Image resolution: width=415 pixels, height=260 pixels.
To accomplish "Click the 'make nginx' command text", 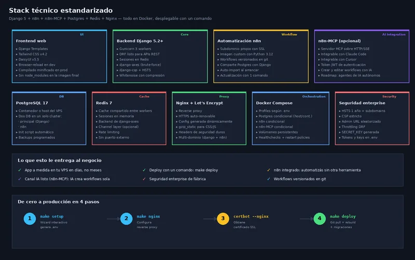I will tap(148, 216).
